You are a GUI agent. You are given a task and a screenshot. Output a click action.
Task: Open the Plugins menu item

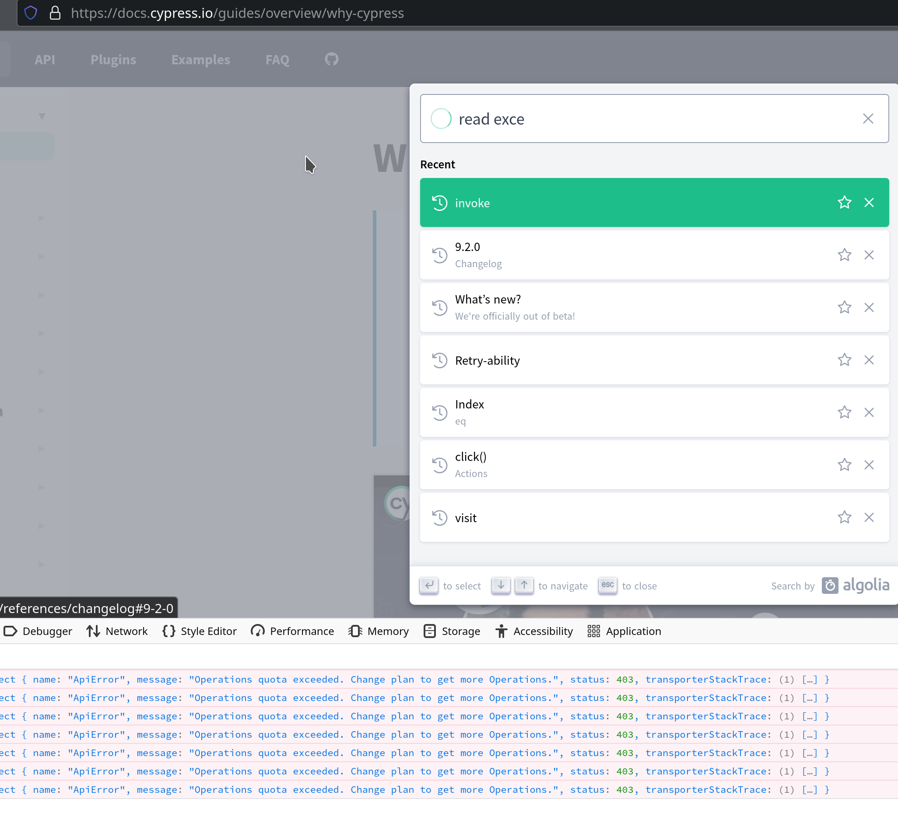(113, 59)
